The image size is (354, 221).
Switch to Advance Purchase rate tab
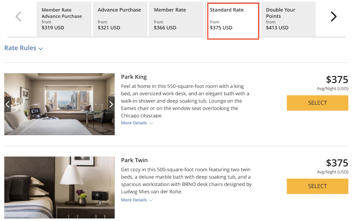point(120,19)
